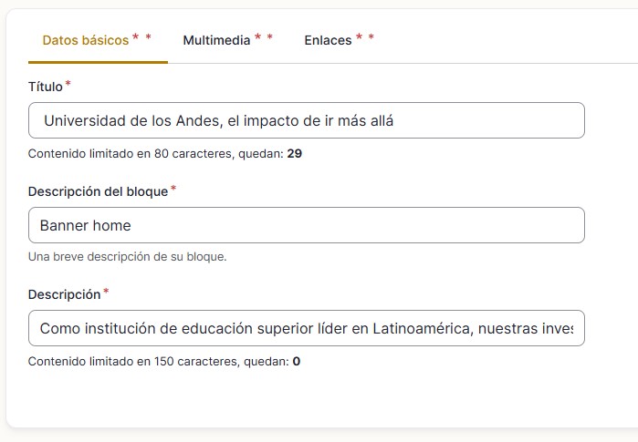Click into the Título text field
This screenshot has width=638, height=442.
coord(306,120)
